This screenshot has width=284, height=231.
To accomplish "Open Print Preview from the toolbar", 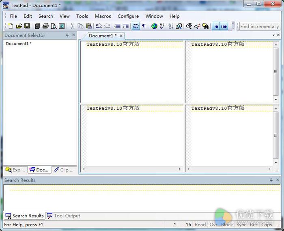I will coord(54,26).
